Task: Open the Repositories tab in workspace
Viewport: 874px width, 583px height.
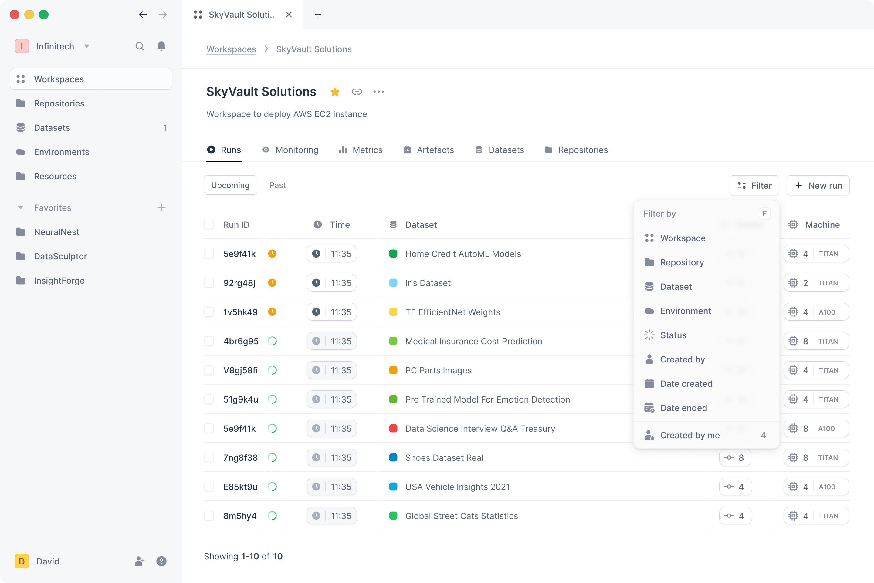Action: (576, 150)
